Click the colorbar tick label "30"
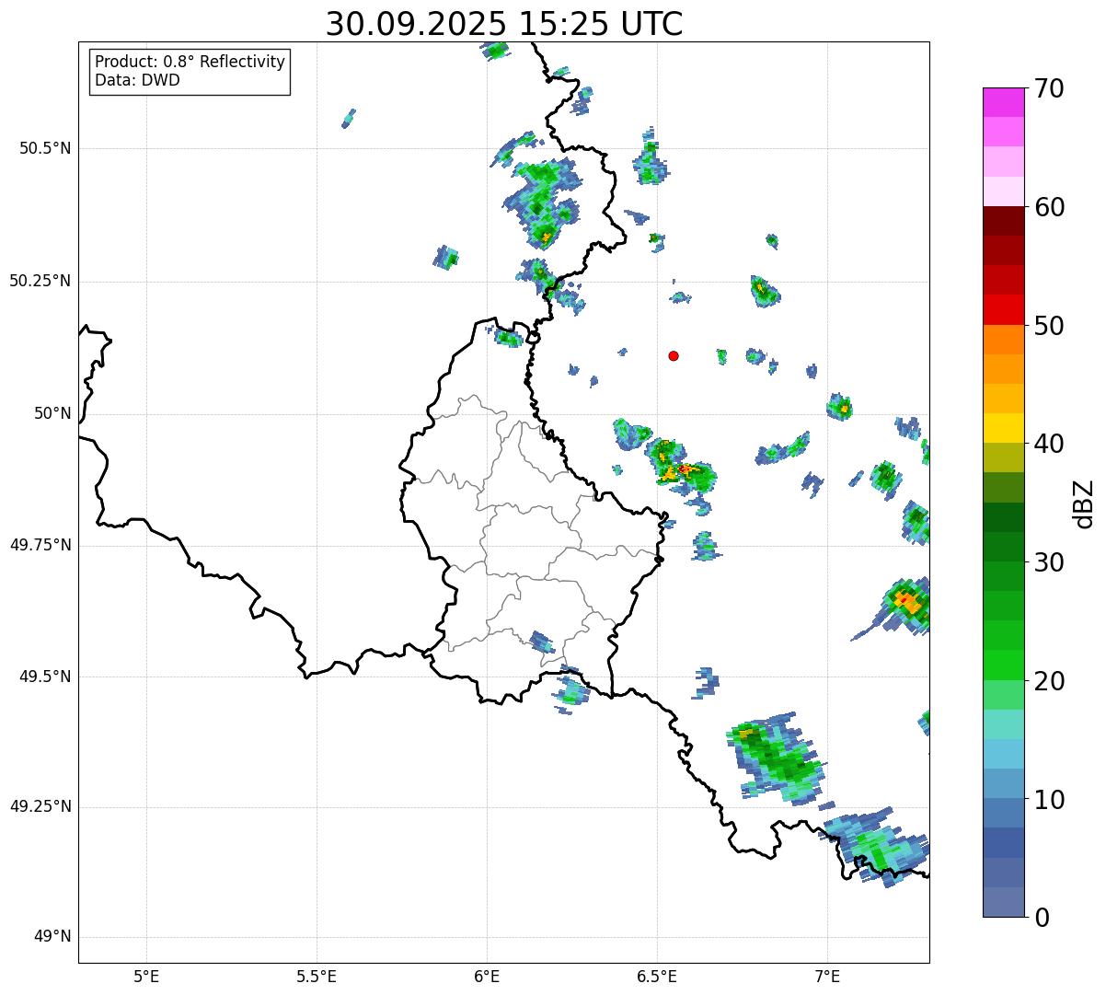Screen dimensions: 1106x995 pos(1049,562)
